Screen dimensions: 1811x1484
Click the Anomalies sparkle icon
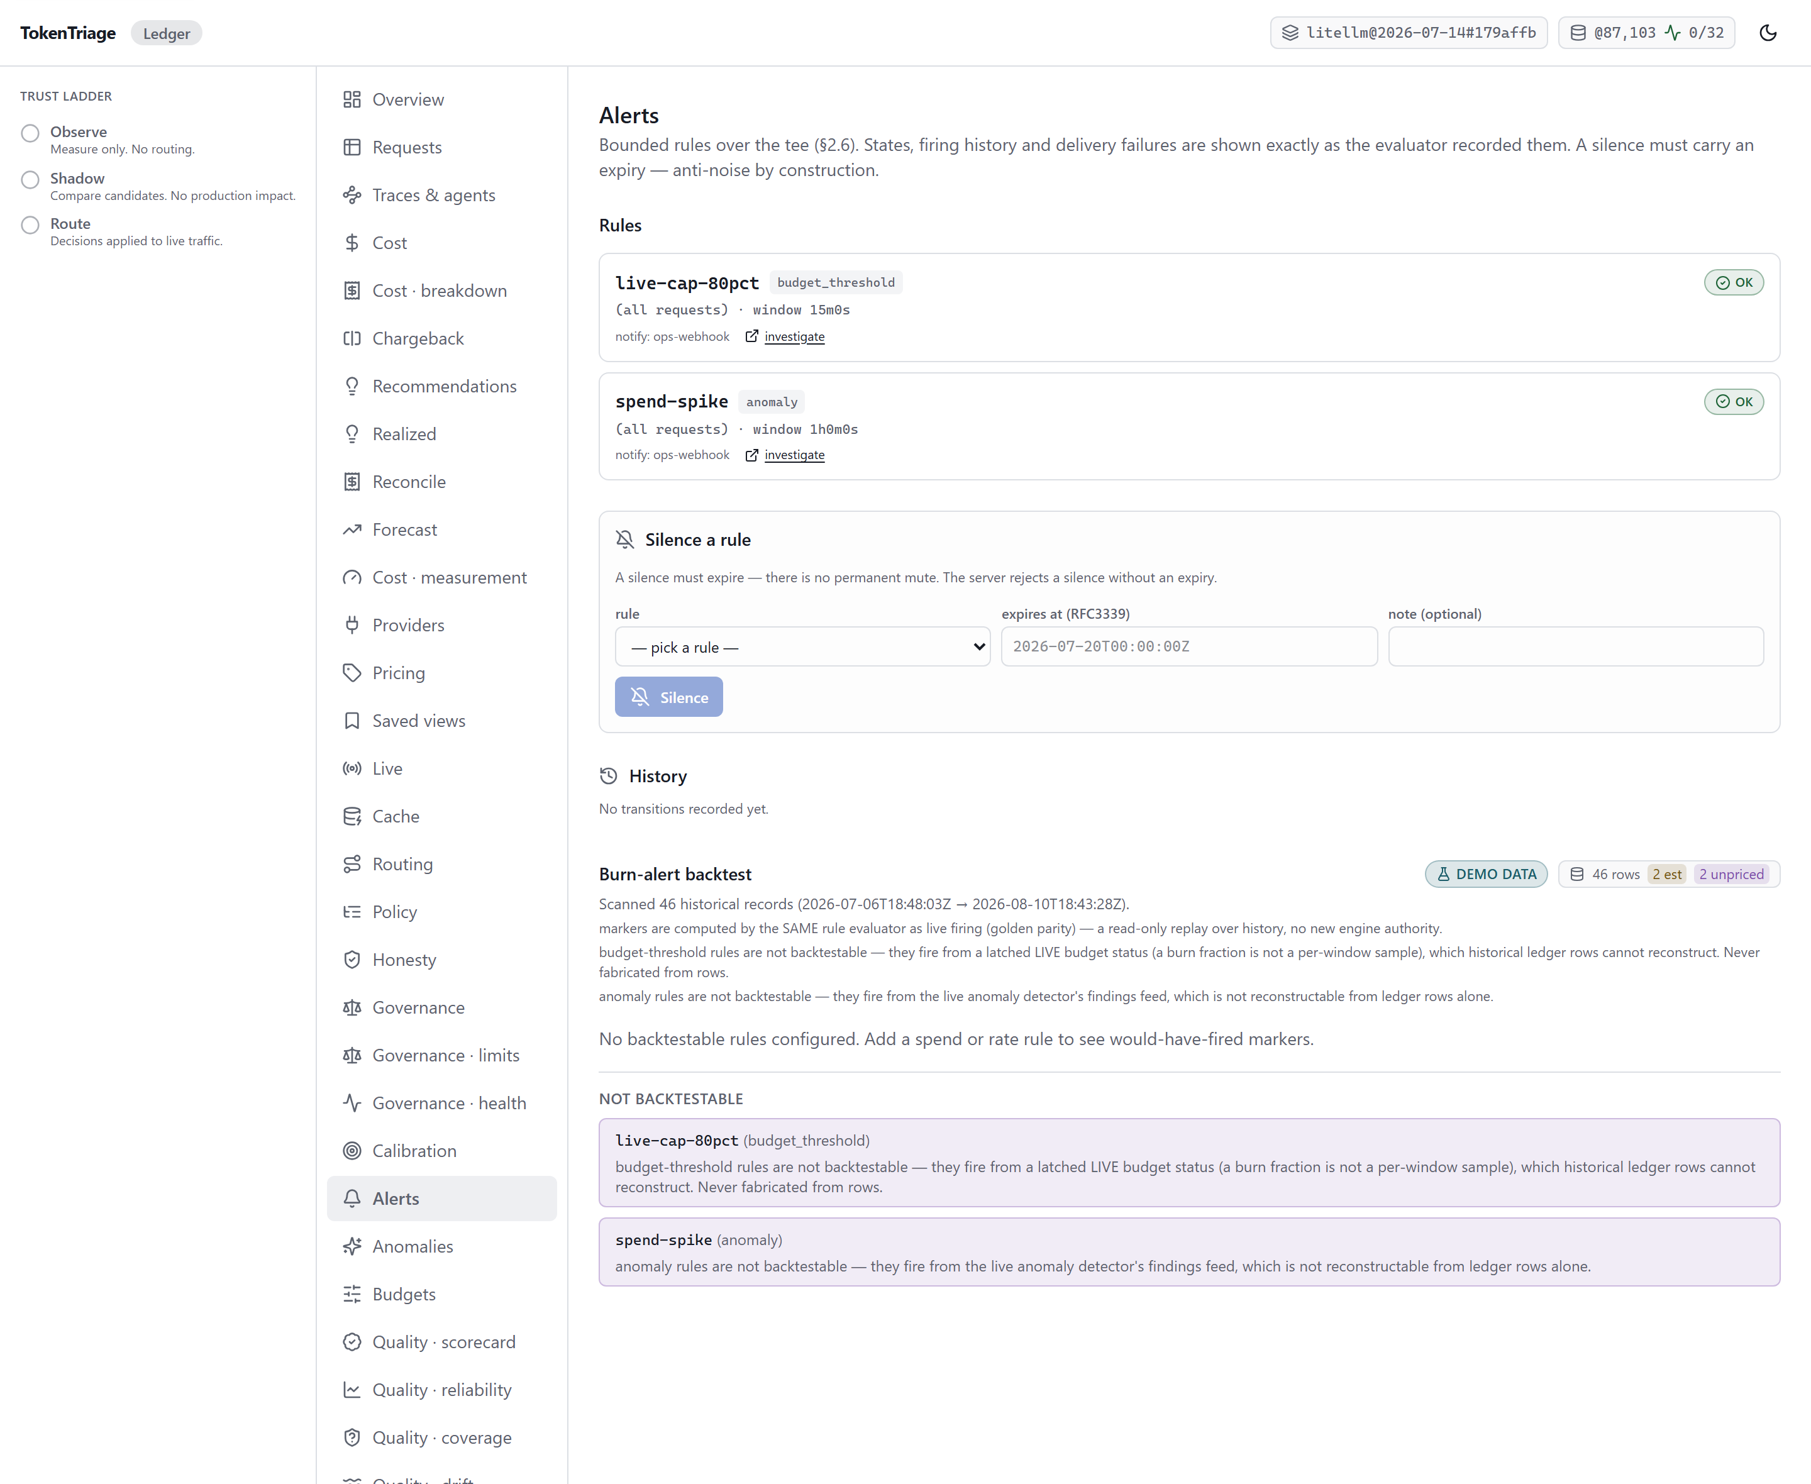point(352,1246)
